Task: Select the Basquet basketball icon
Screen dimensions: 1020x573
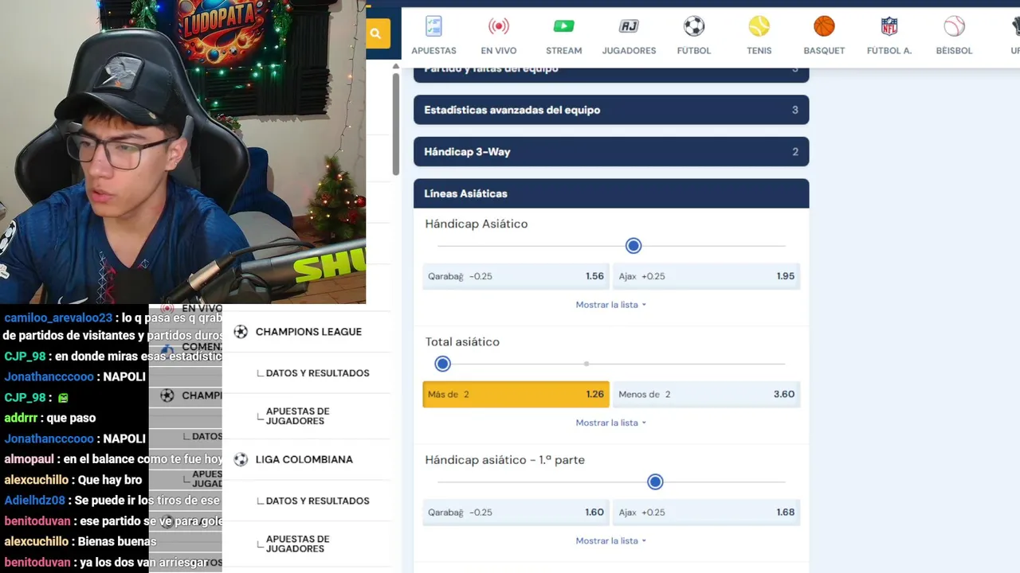Action: 824,26
